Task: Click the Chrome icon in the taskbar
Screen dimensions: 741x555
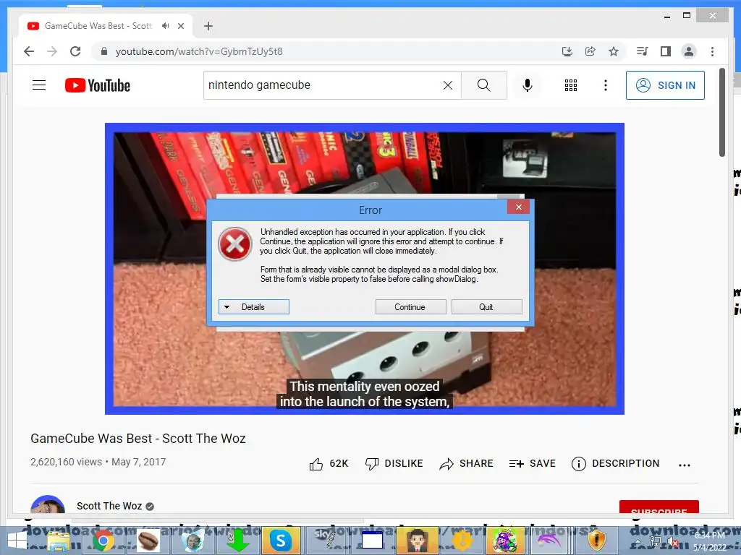Action: pos(103,541)
